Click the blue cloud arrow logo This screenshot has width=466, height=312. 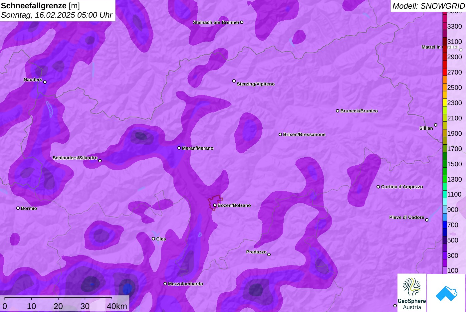[x=446, y=293]
